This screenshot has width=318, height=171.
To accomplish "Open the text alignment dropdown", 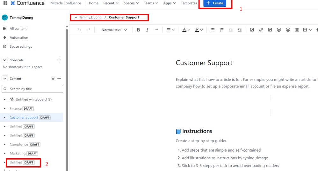I will pyautogui.click(x=170, y=30).
